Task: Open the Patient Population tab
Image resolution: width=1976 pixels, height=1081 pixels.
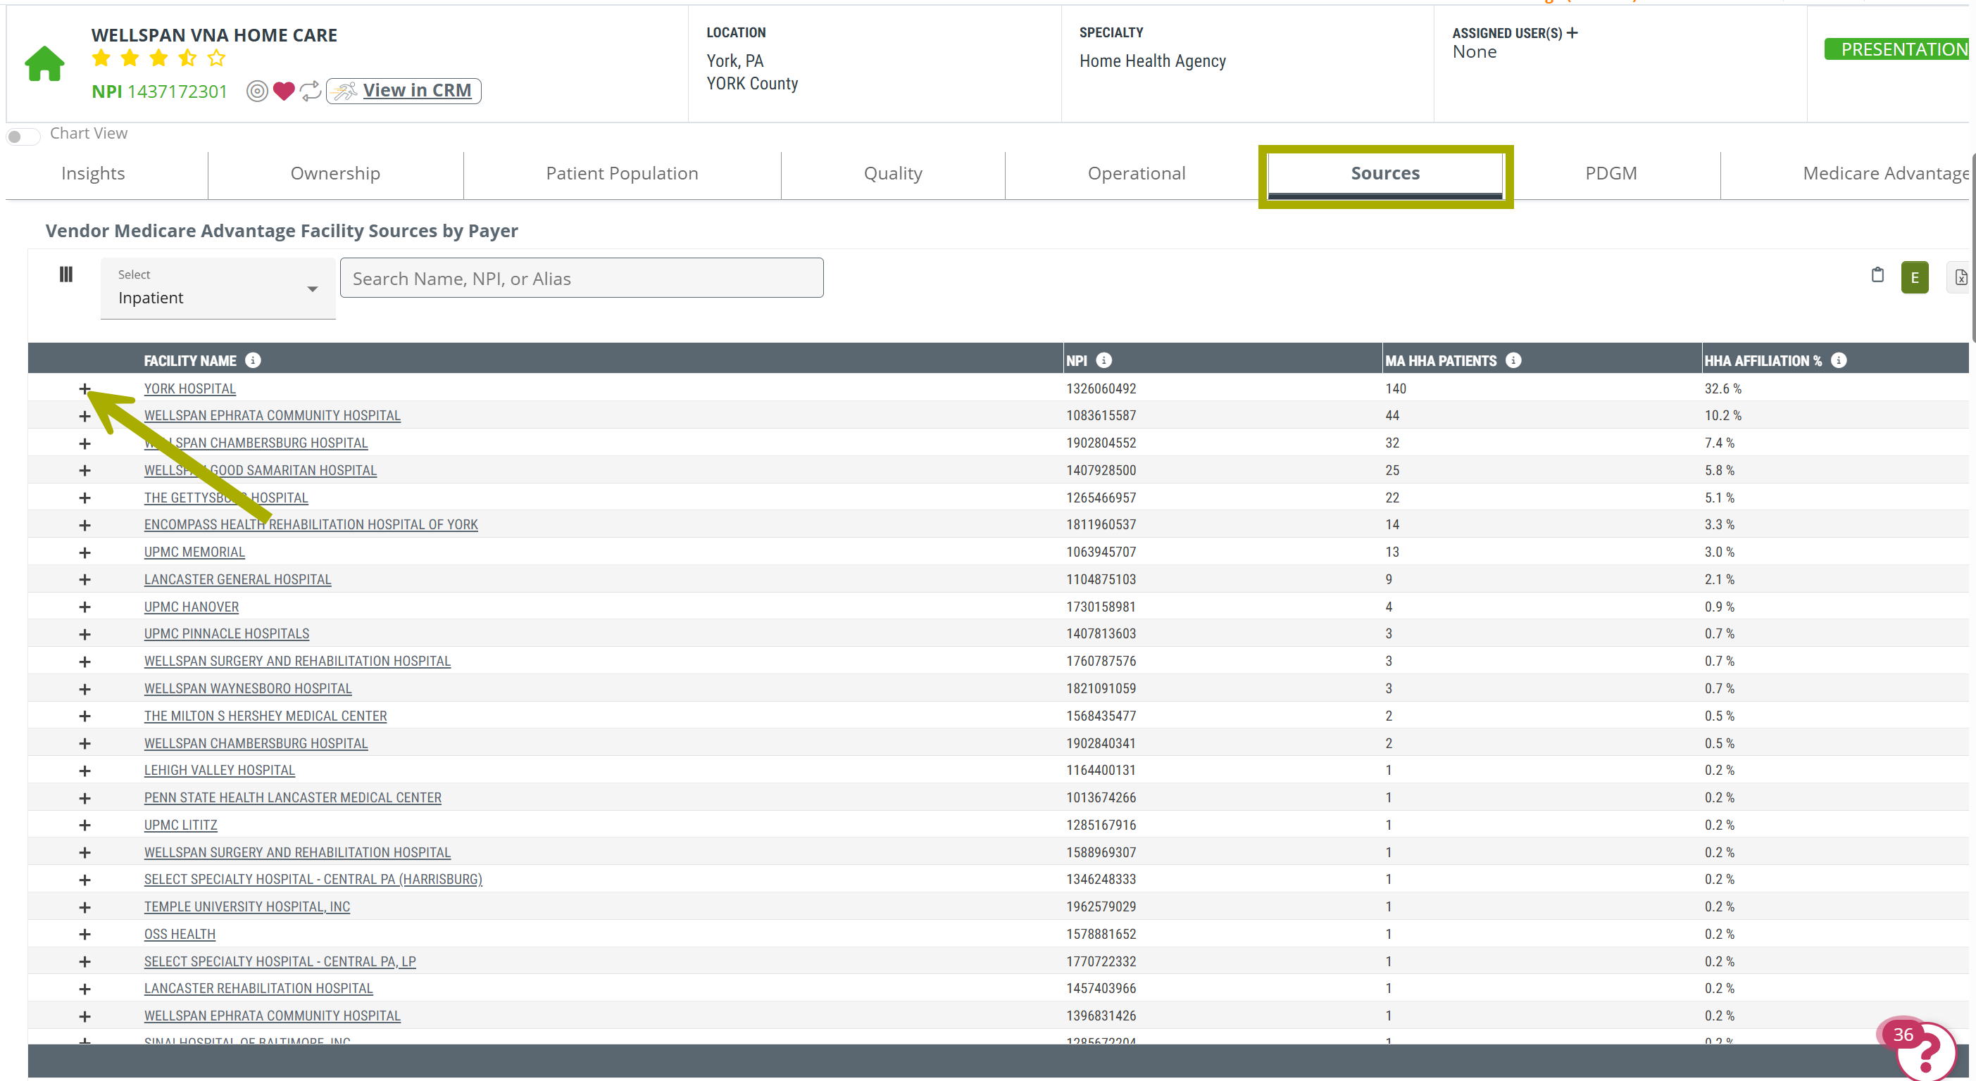Action: pos(622,173)
